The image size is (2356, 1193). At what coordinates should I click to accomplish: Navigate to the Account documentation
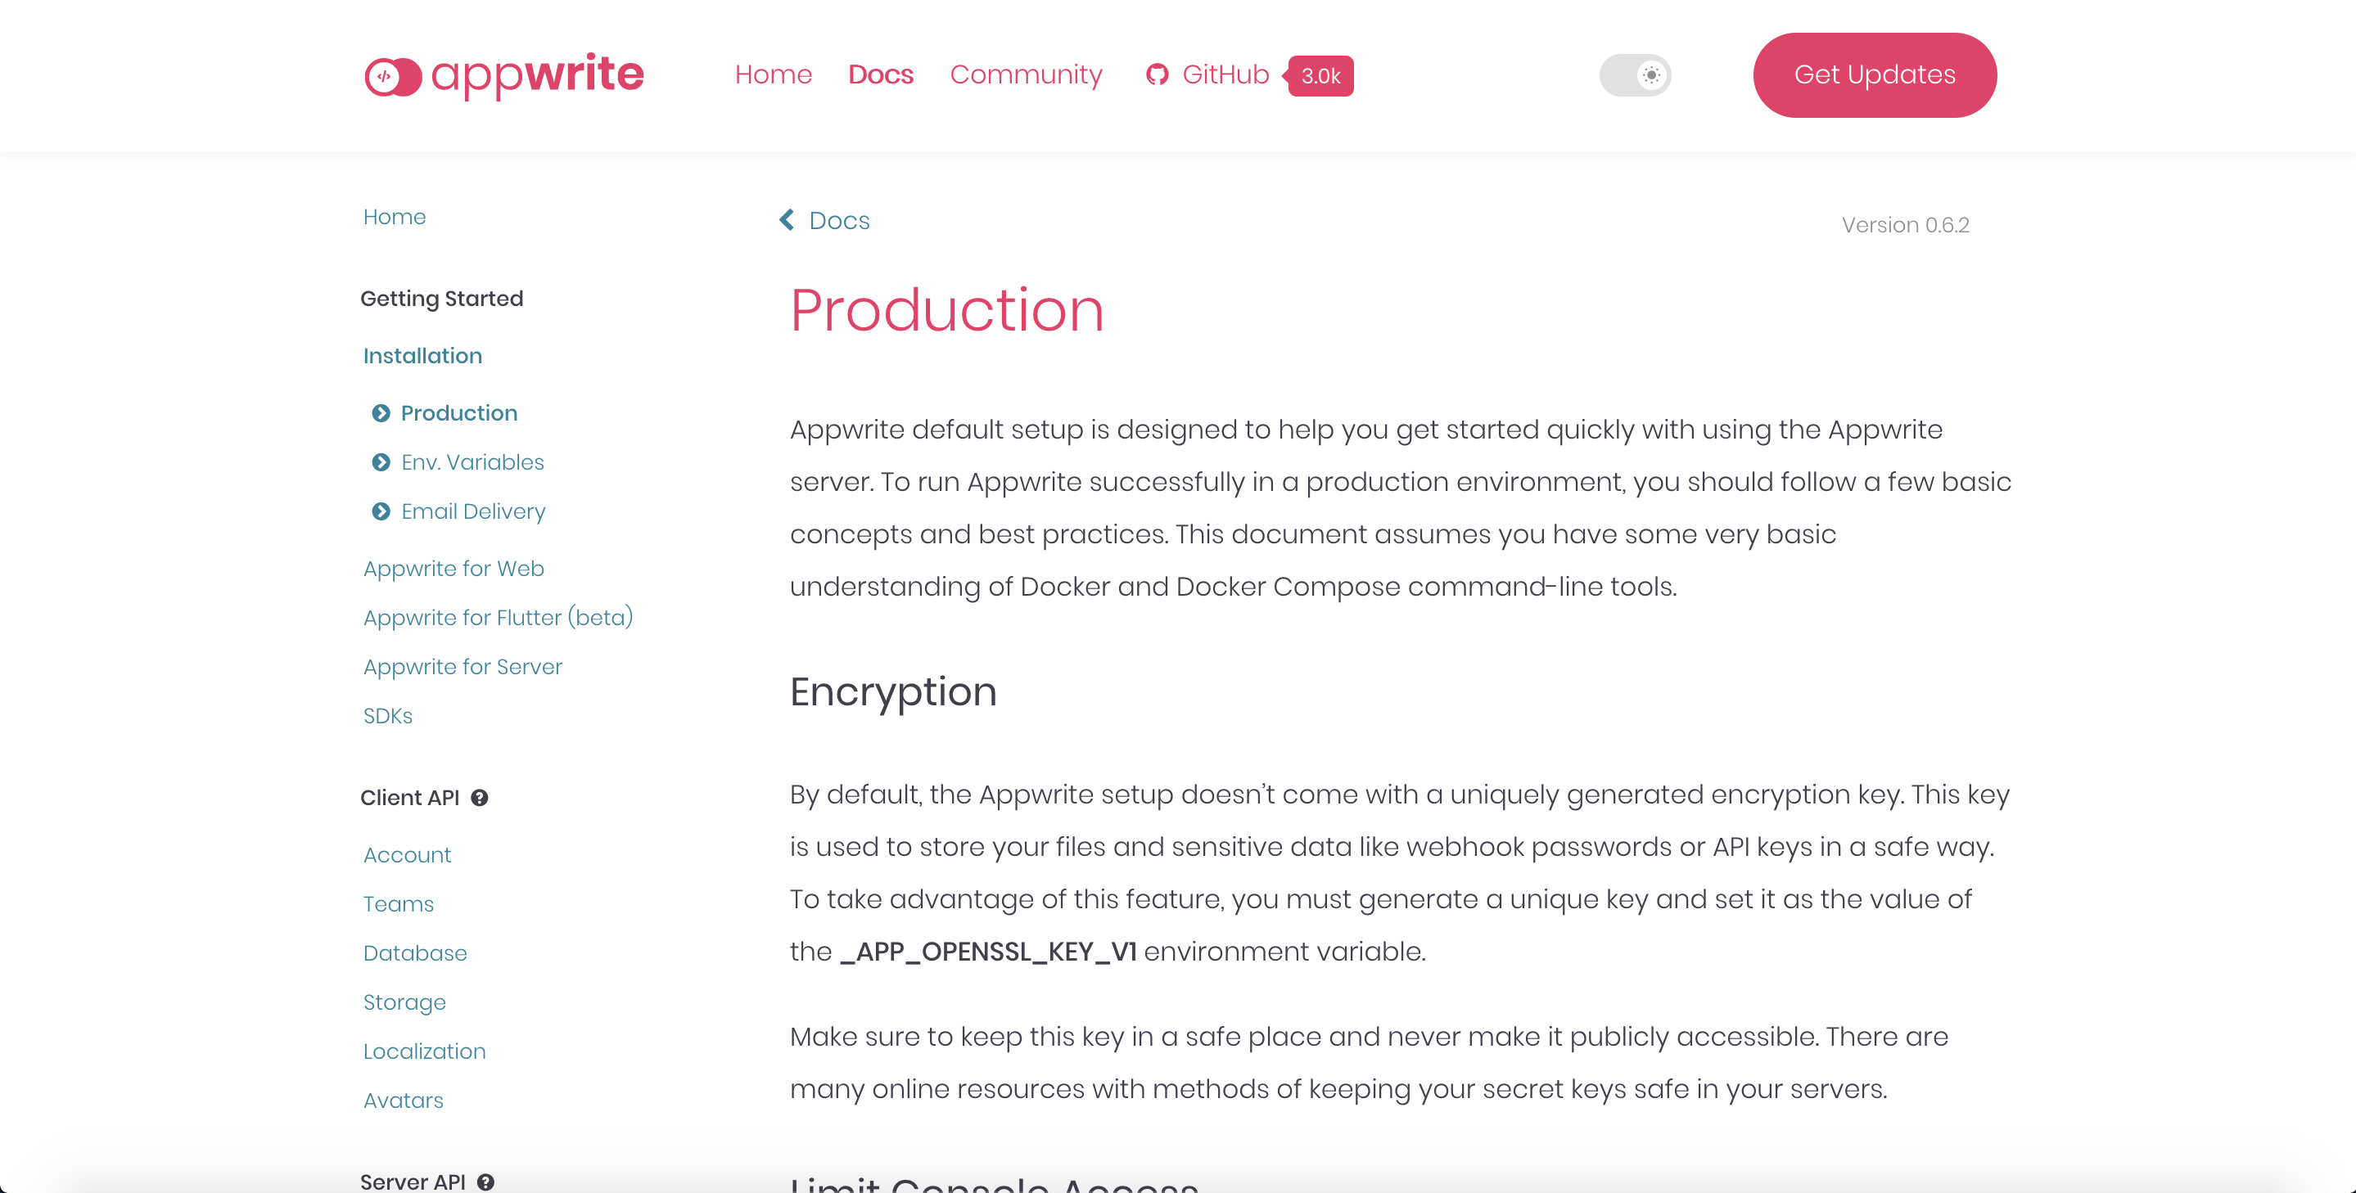pyautogui.click(x=407, y=855)
